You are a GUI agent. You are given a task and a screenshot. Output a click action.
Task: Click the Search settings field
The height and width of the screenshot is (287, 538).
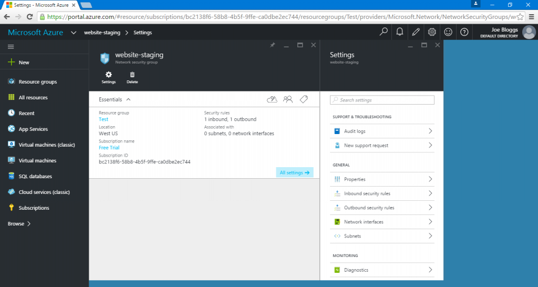tap(382, 100)
